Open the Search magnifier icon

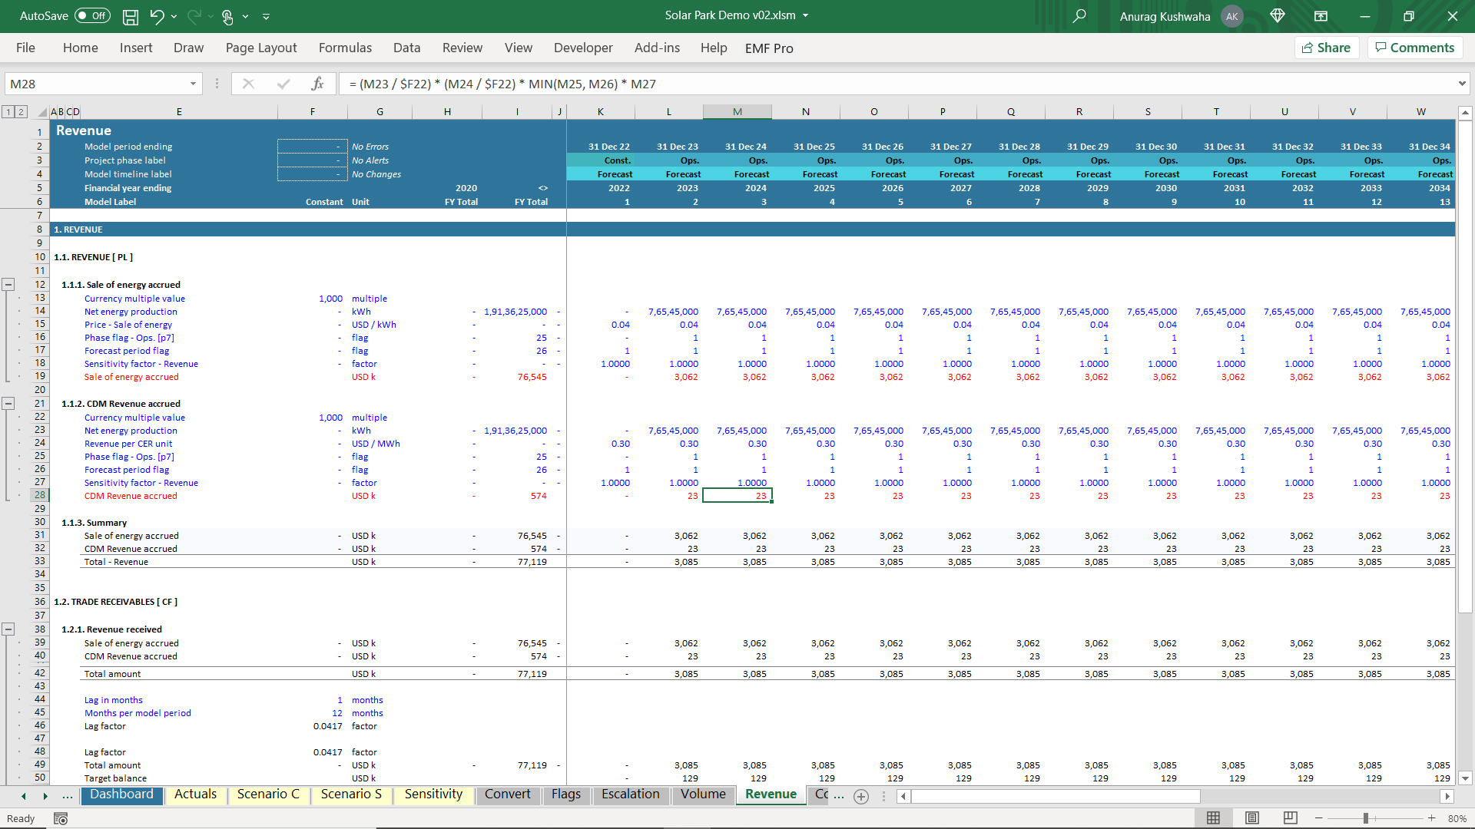point(1079,16)
